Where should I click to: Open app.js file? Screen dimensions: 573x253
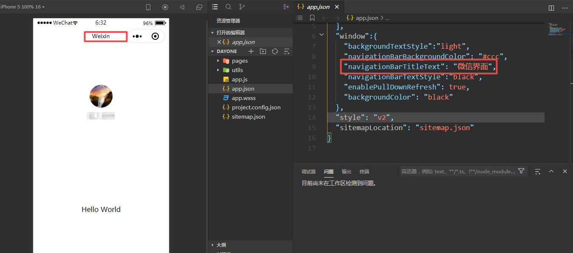coord(240,79)
